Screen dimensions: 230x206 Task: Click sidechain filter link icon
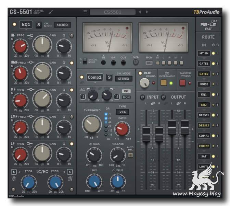click(x=100, y=89)
